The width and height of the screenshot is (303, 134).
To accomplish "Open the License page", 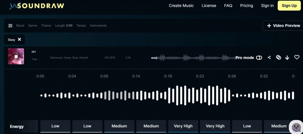I will point(209,6).
